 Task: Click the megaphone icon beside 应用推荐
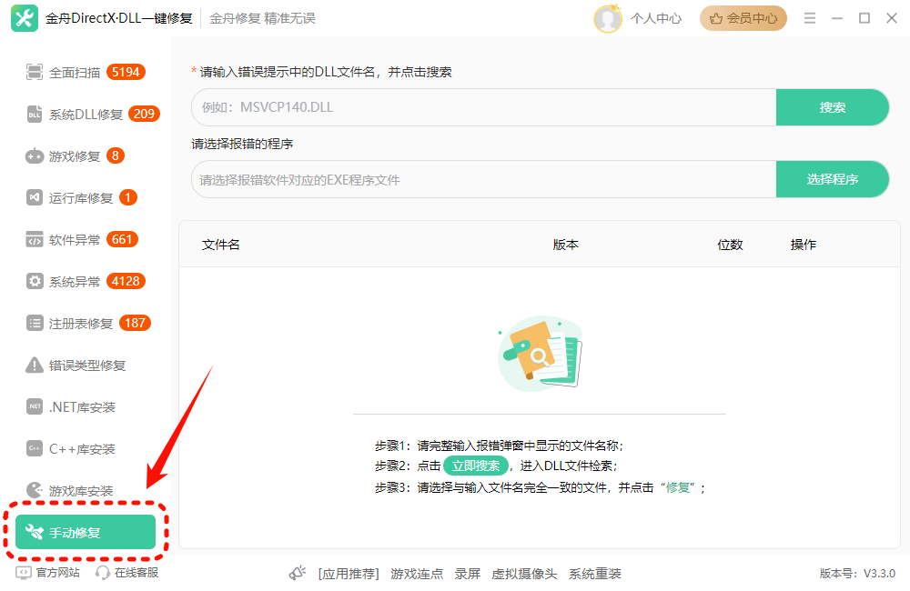pyautogui.click(x=298, y=573)
